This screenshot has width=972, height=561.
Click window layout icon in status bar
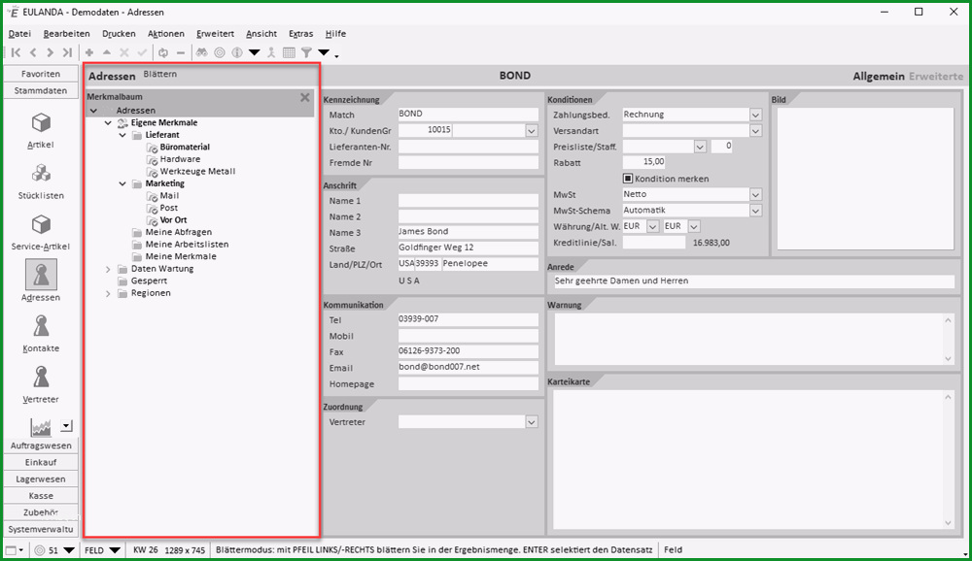point(11,550)
